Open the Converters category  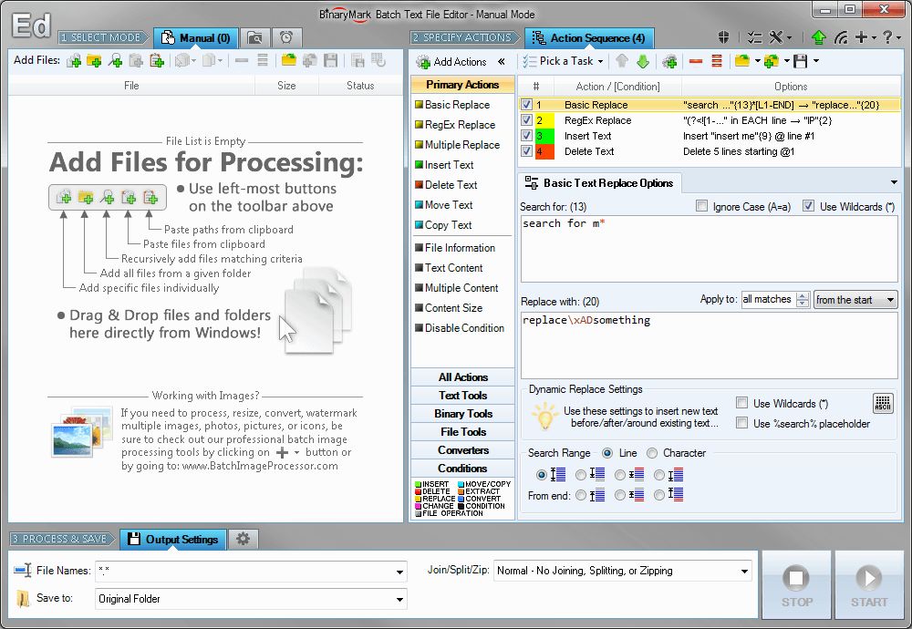(x=463, y=450)
